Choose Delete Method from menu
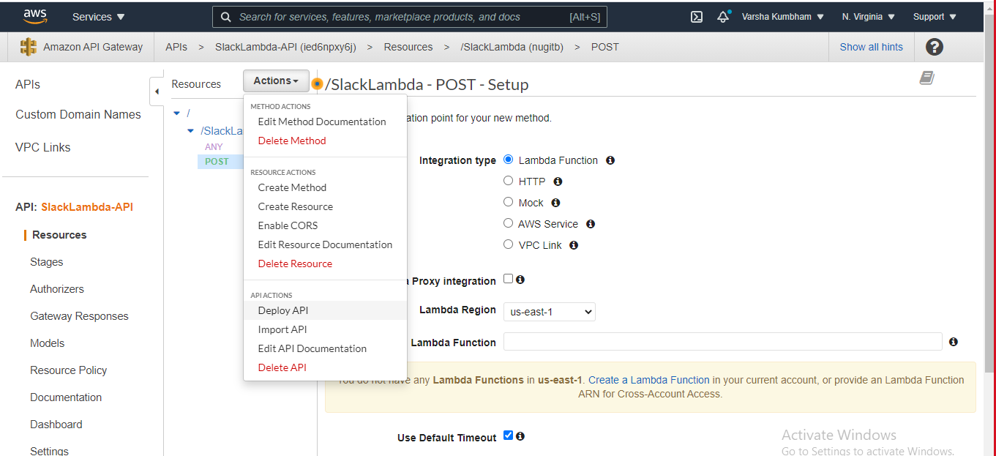The width and height of the screenshot is (996, 456). 292,141
